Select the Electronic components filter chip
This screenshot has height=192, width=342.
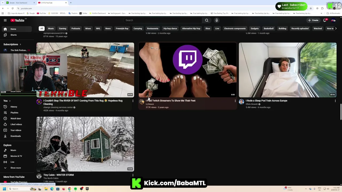[235, 29]
